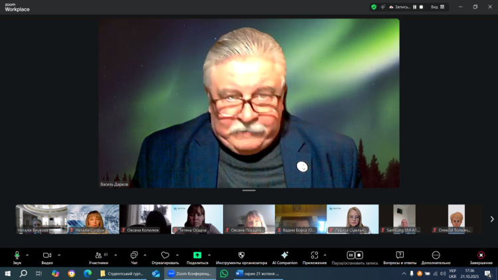
Task: Expand audio options arrow next to Звук
Action: 27,255
